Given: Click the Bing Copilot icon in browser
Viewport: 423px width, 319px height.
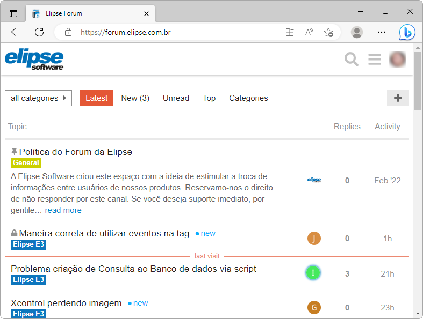Looking at the screenshot, I should 407,32.
